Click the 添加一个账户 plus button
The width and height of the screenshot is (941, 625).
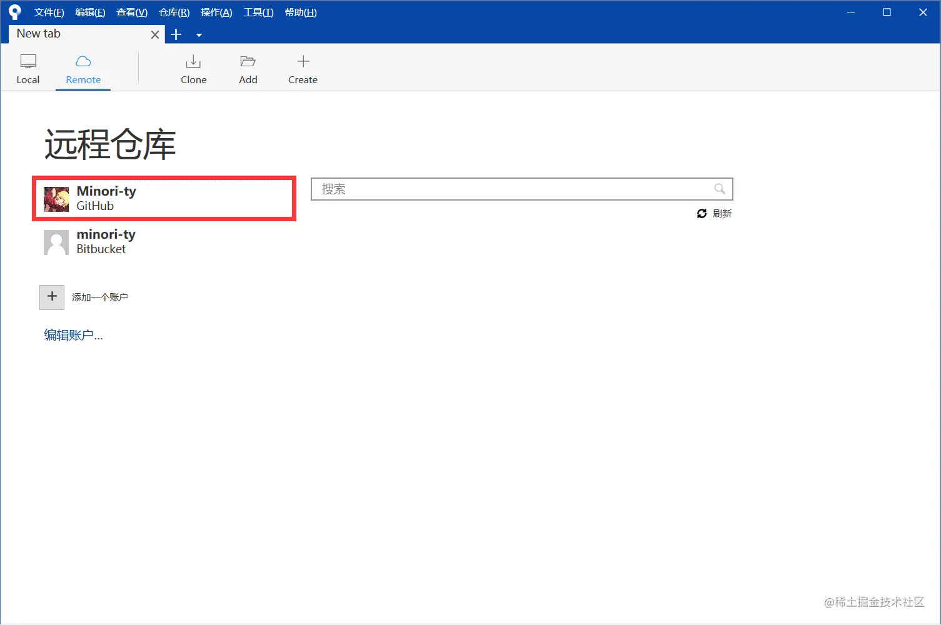pyautogui.click(x=52, y=297)
